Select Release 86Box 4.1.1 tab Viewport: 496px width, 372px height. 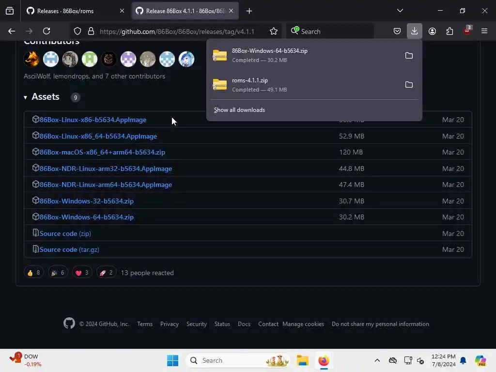pos(185,11)
